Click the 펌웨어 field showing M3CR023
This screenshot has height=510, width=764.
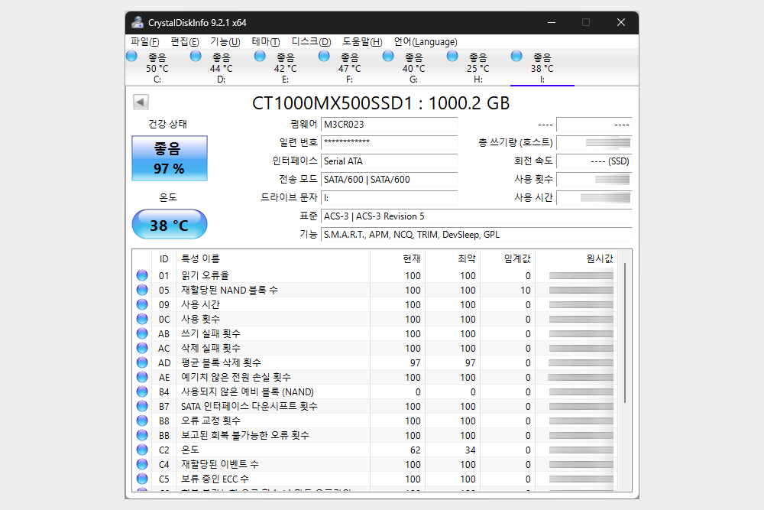pyautogui.click(x=390, y=125)
